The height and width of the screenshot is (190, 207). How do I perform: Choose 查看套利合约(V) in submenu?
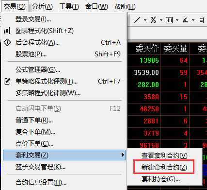tap(164, 156)
